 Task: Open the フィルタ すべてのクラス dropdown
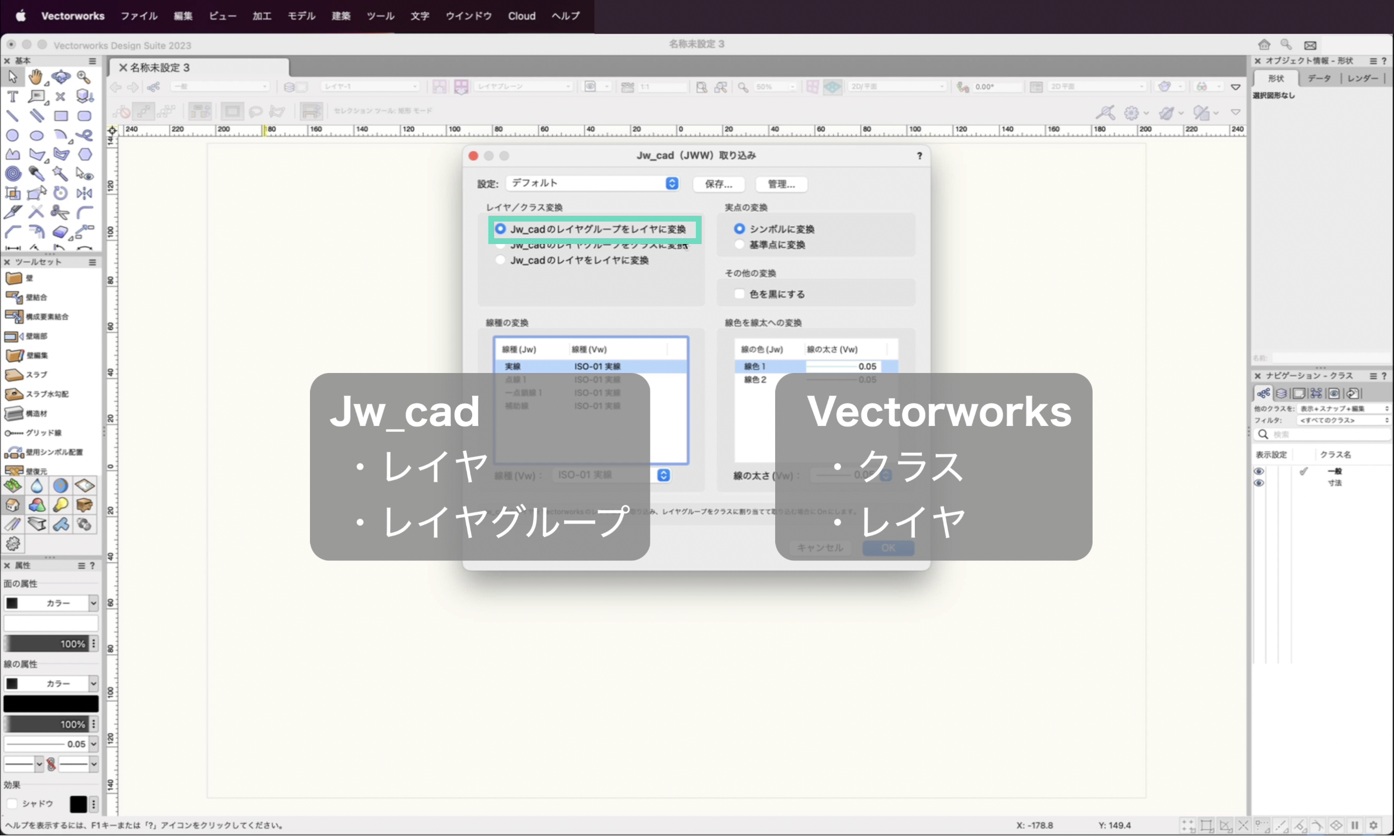1343,420
